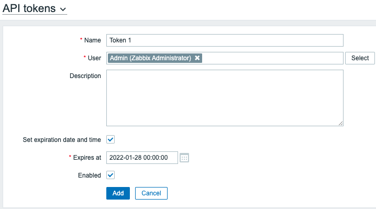Click the Description field label

coord(85,76)
